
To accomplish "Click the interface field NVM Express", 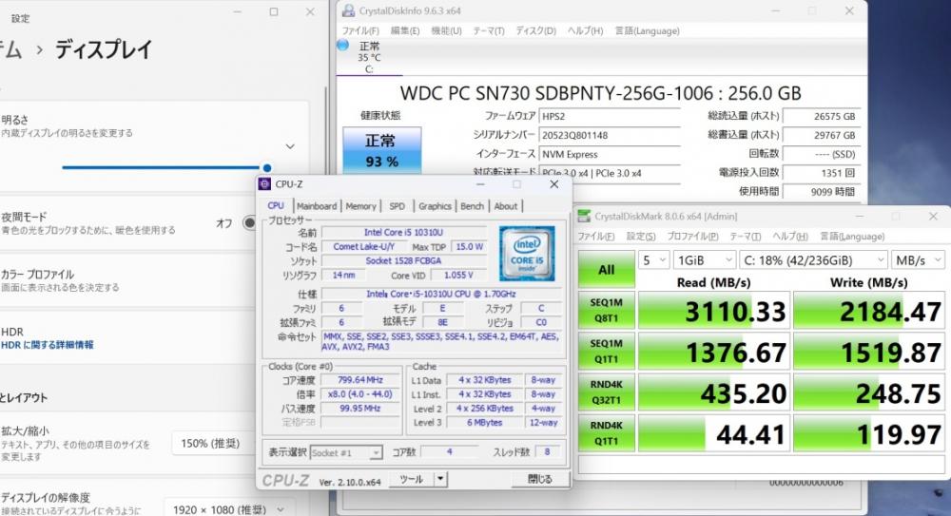I will tap(610, 154).
